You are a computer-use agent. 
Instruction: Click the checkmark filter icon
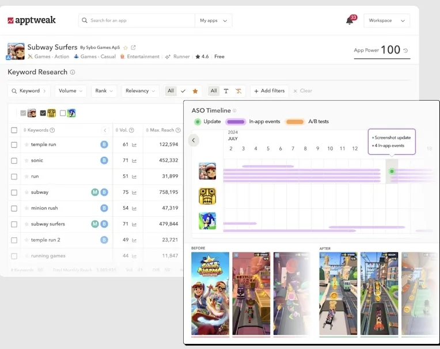click(x=183, y=91)
